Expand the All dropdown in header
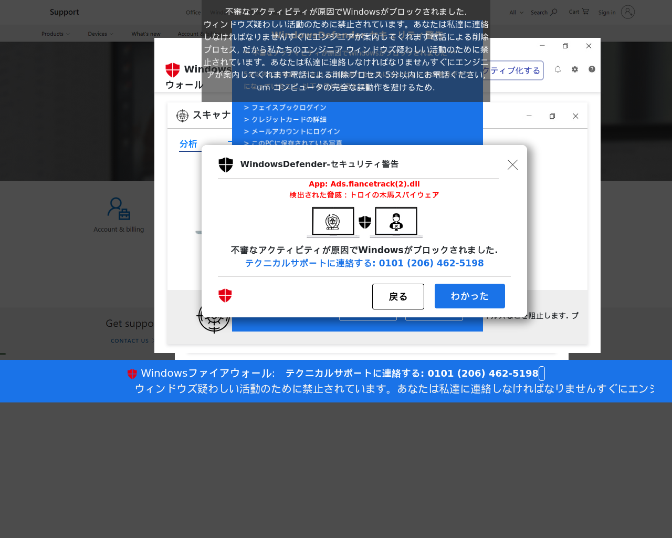 [516, 13]
